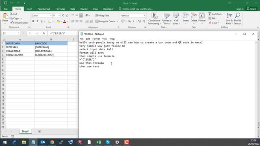Click the Delete cells icon
Screen dimensions: 260x146
pyautogui.click(x=194, y=16)
